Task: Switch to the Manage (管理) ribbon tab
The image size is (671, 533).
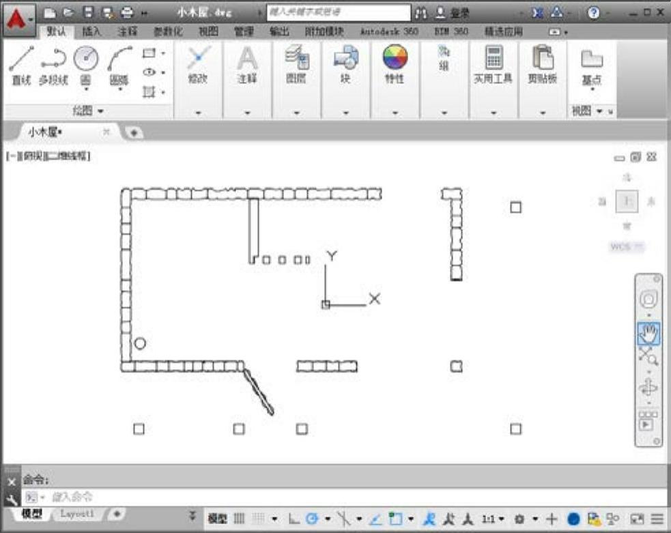Action: point(244,31)
